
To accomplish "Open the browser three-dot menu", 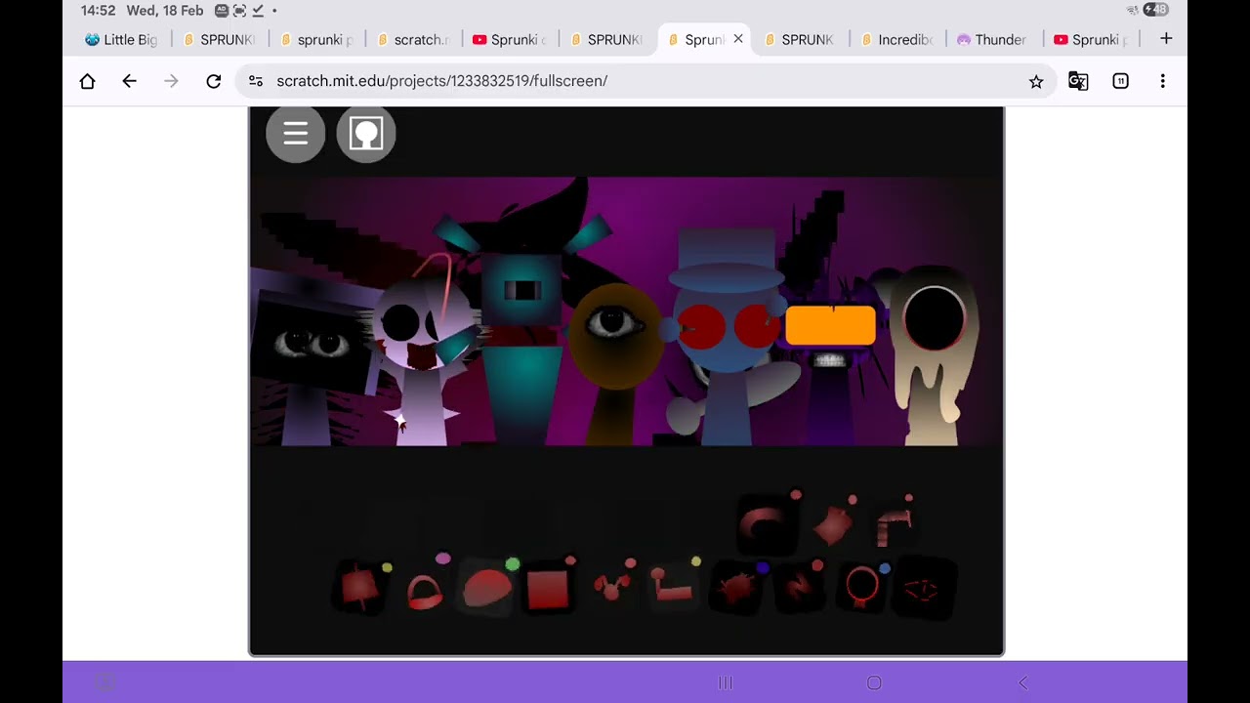I will tap(1162, 81).
